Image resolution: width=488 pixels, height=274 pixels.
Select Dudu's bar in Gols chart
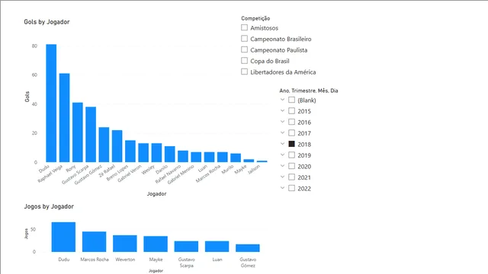click(x=51, y=104)
